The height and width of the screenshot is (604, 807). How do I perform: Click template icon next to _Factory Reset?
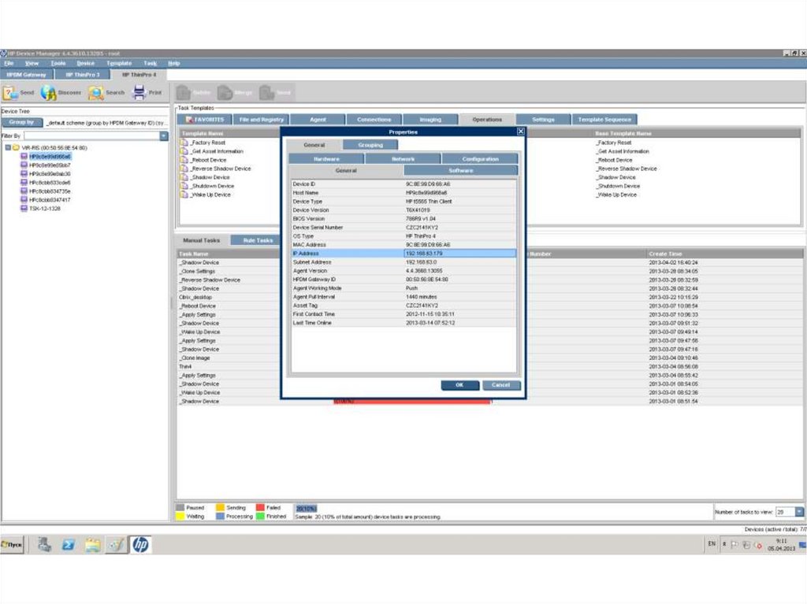(x=184, y=143)
